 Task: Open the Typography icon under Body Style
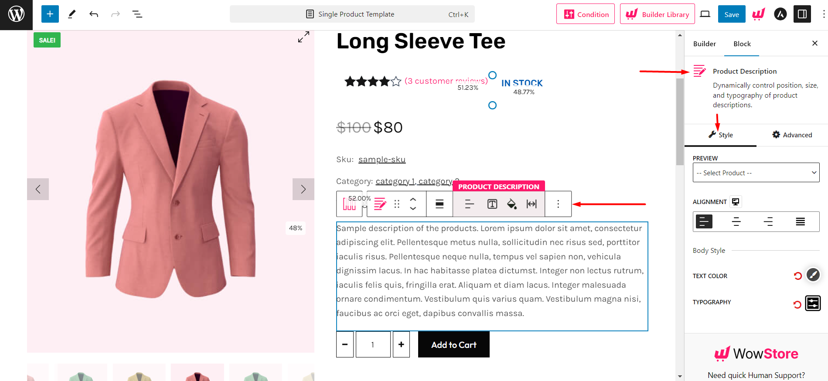click(813, 303)
